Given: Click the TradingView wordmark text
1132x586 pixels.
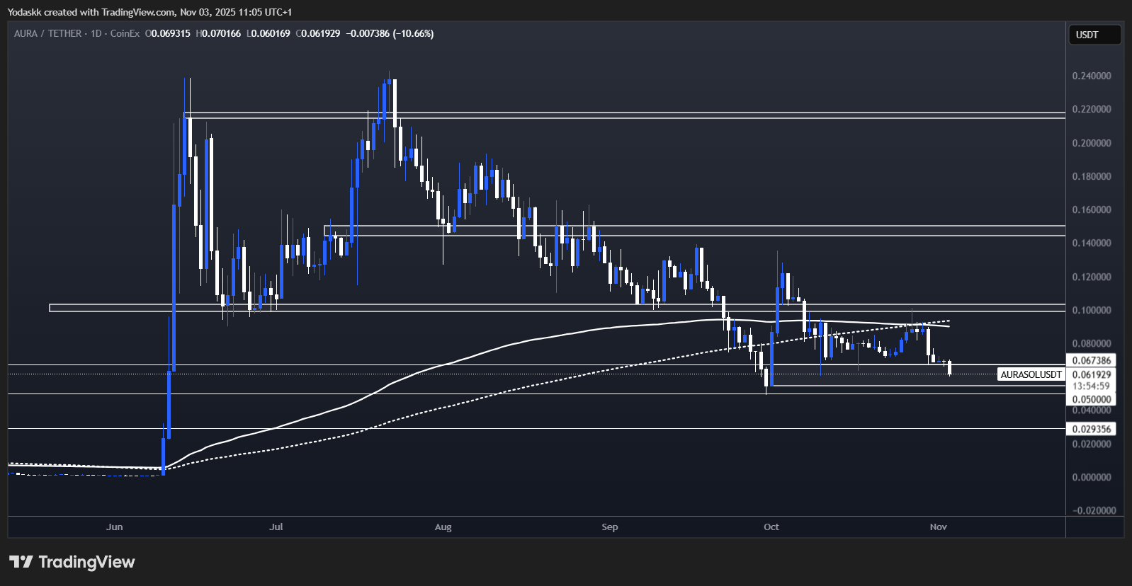Looking at the screenshot, I should [x=86, y=562].
